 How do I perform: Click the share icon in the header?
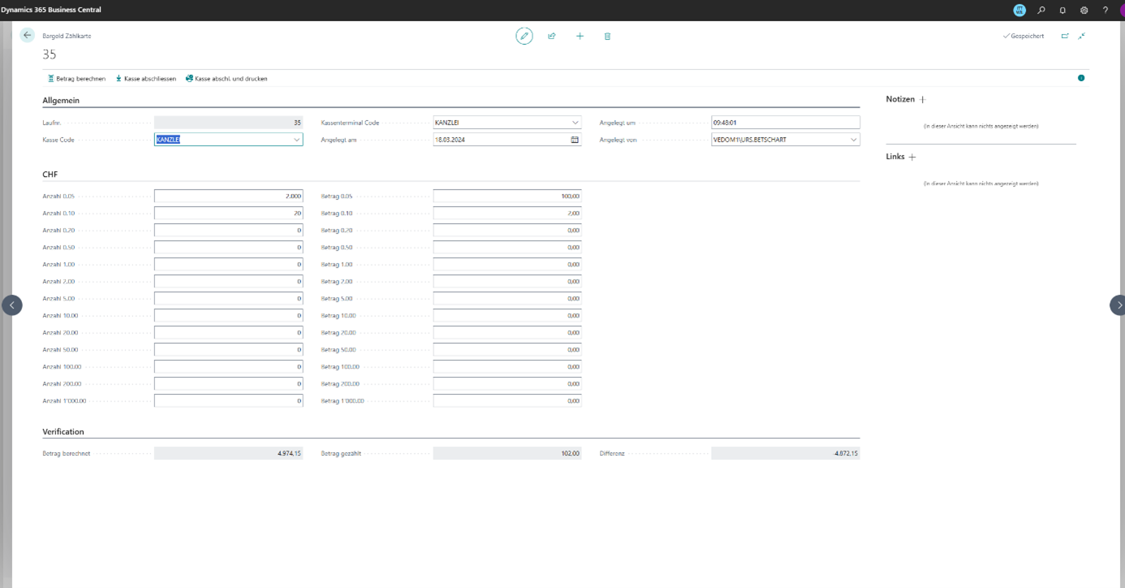coord(552,36)
